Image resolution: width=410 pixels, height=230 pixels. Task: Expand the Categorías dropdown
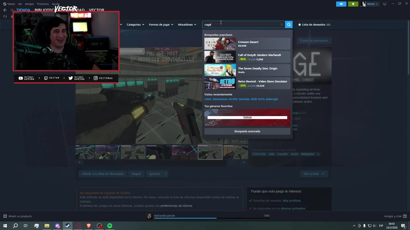135,25
